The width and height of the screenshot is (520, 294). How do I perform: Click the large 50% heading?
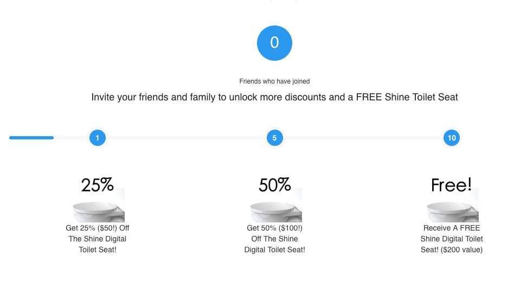click(275, 185)
